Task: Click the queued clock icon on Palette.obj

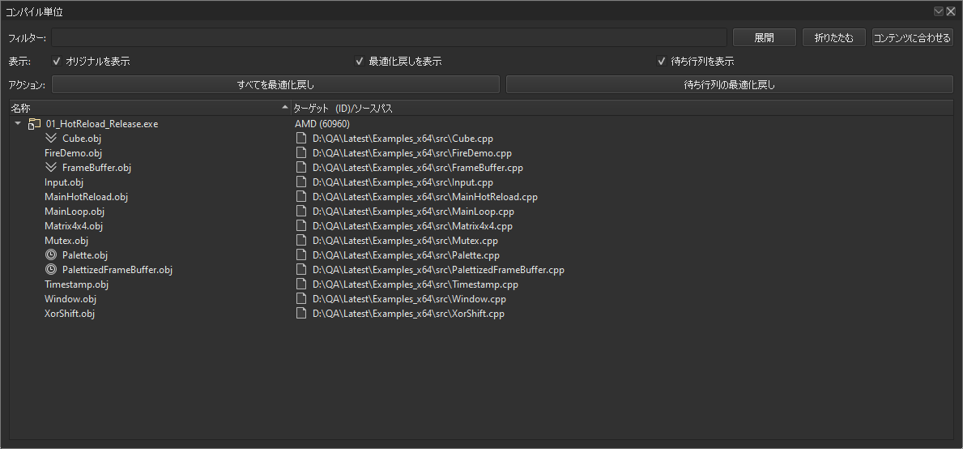Action: (51, 255)
